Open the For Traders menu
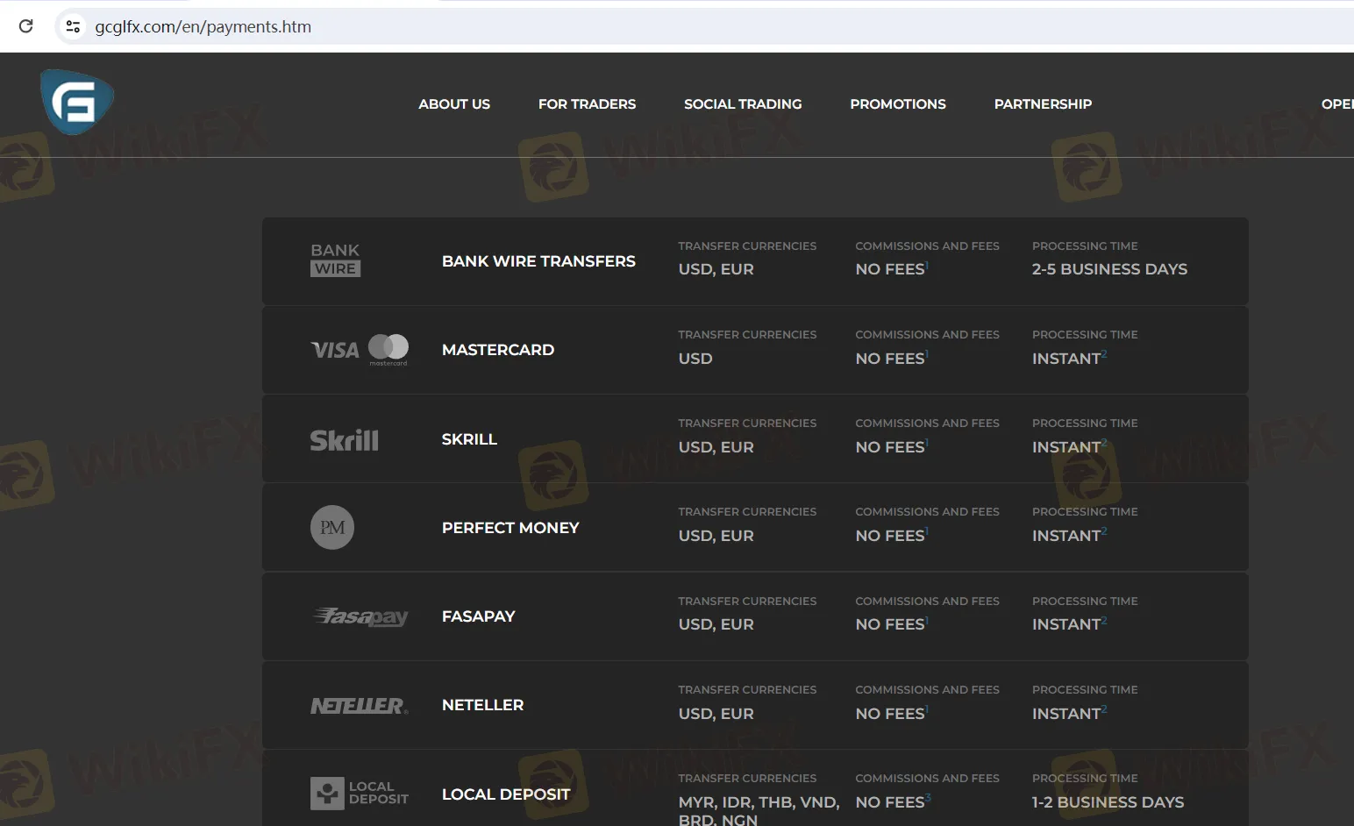Screen dimensions: 1354x826 pyautogui.click(x=587, y=104)
